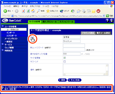The height and width of the screenshot is (94, 115).
Task: Open the History icon
Action: [73, 11]
